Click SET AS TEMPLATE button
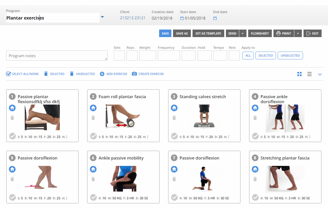 (x=208, y=33)
